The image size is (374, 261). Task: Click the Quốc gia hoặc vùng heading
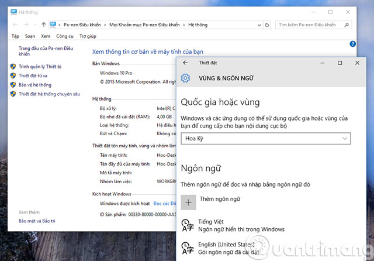(220, 102)
